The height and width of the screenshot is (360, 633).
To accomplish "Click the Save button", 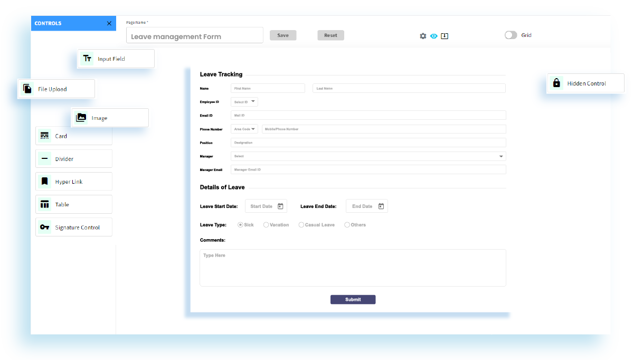I will click(x=283, y=35).
